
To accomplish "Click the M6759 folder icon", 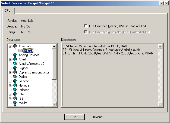I will point(20,51).
